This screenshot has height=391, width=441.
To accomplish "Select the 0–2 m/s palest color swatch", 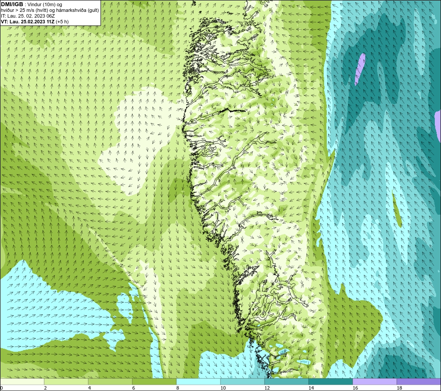I will pyautogui.click(x=22, y=381).
